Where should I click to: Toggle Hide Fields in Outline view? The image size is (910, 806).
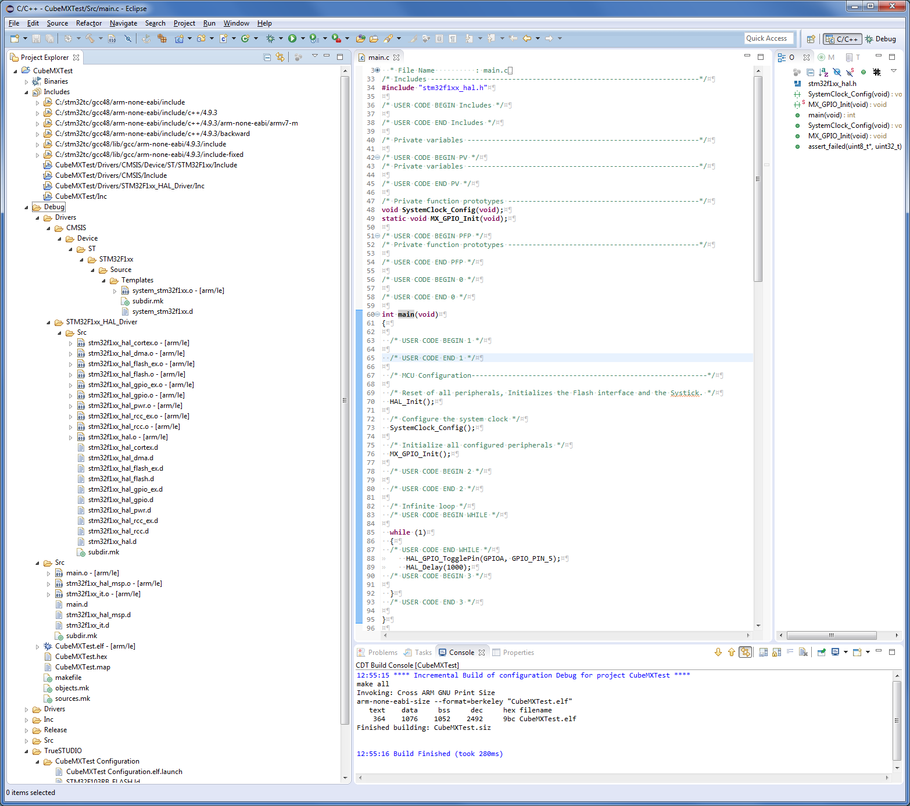tap(837, 72)
